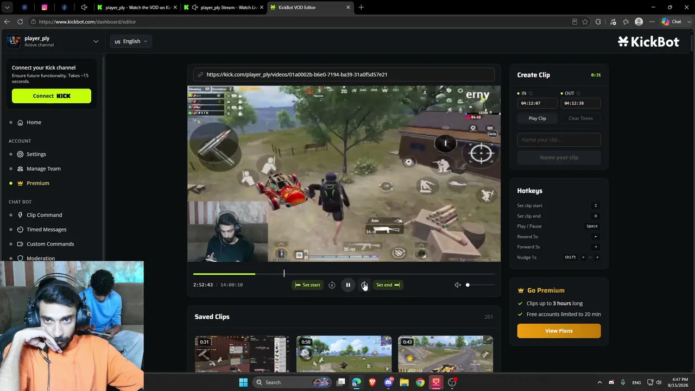Open the 0:31 saved clip thumbnail

click(x=242, y=354)
